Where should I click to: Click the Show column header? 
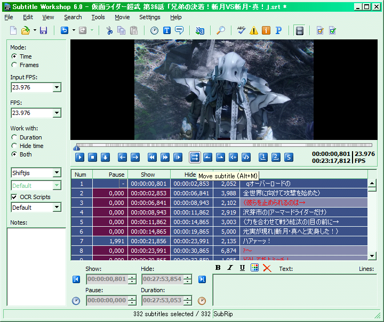pyautogui.click(x=149, y=175)
